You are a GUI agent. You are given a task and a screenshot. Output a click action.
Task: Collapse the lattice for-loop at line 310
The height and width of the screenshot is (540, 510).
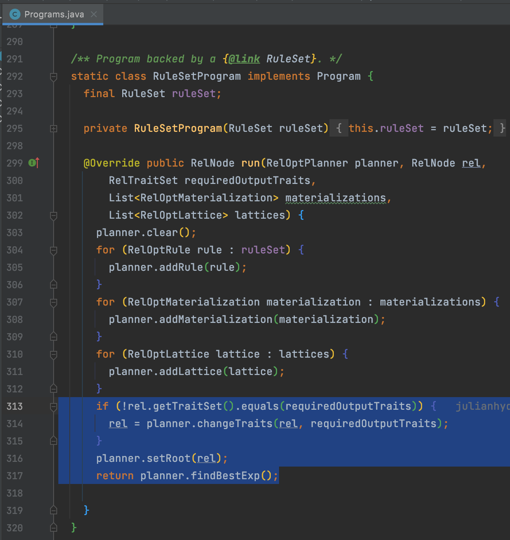(54, 354)
